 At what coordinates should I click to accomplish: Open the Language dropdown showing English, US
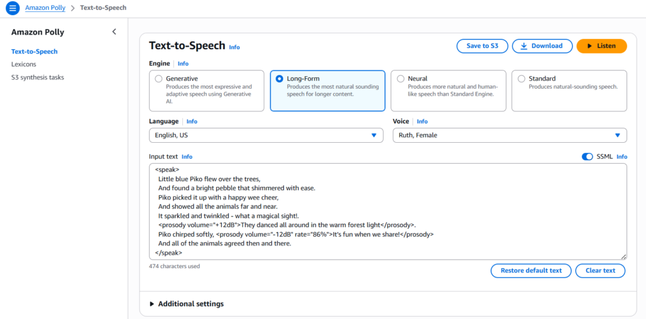point(266,135)
